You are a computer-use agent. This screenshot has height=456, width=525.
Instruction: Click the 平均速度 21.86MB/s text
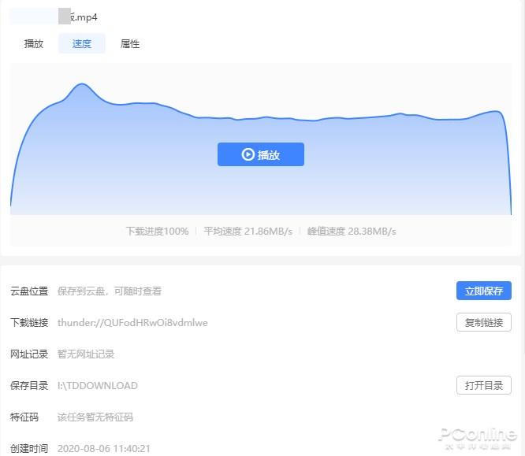248,232
